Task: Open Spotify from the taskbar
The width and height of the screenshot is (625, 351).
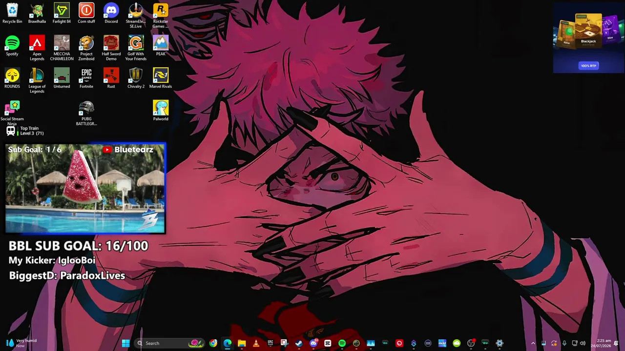Action: click(342, 343)
